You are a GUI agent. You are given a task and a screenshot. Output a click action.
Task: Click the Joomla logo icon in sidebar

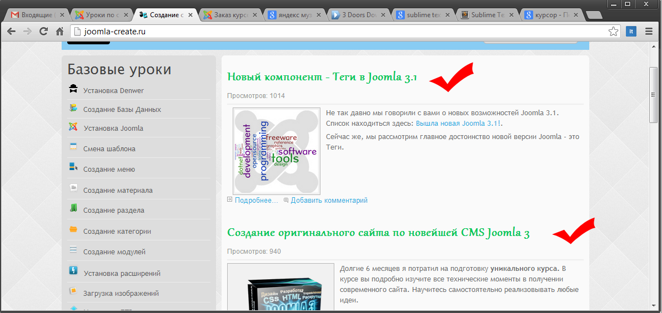point(73,127)
